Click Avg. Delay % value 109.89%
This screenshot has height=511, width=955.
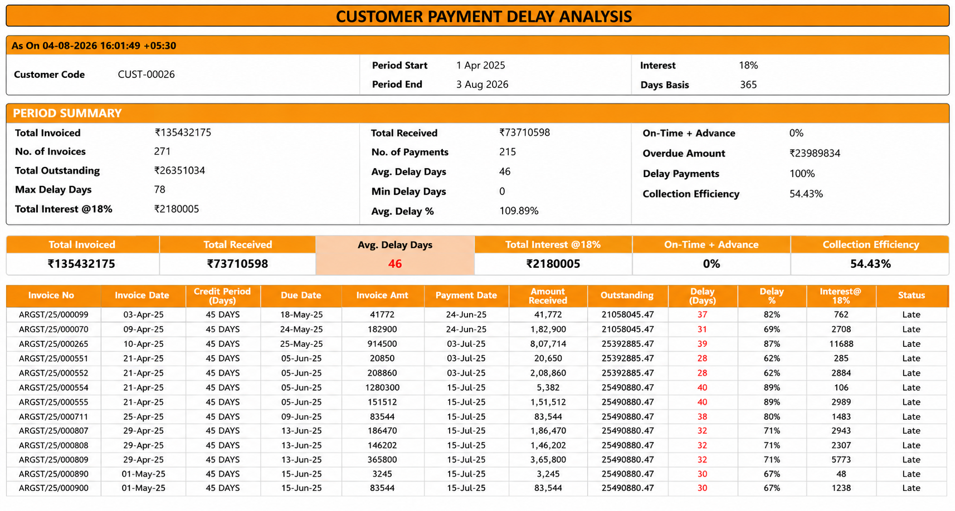tap(519, 211)
